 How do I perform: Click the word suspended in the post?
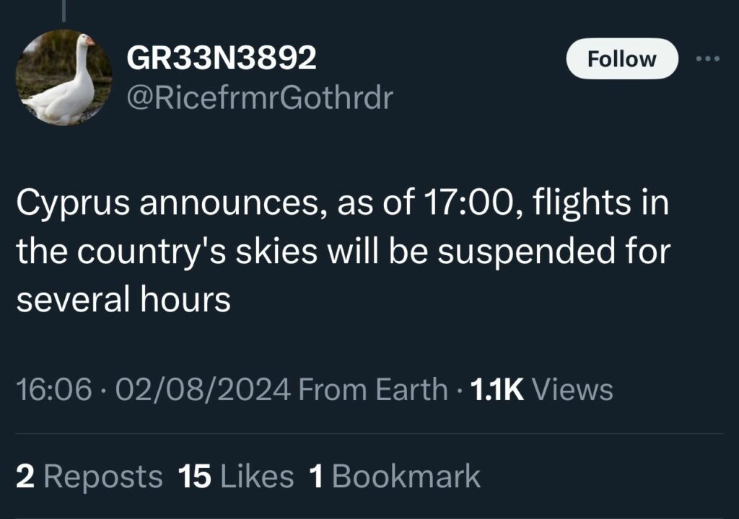526,252
